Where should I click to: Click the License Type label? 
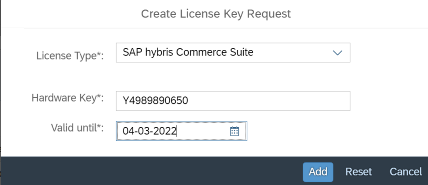70,56
